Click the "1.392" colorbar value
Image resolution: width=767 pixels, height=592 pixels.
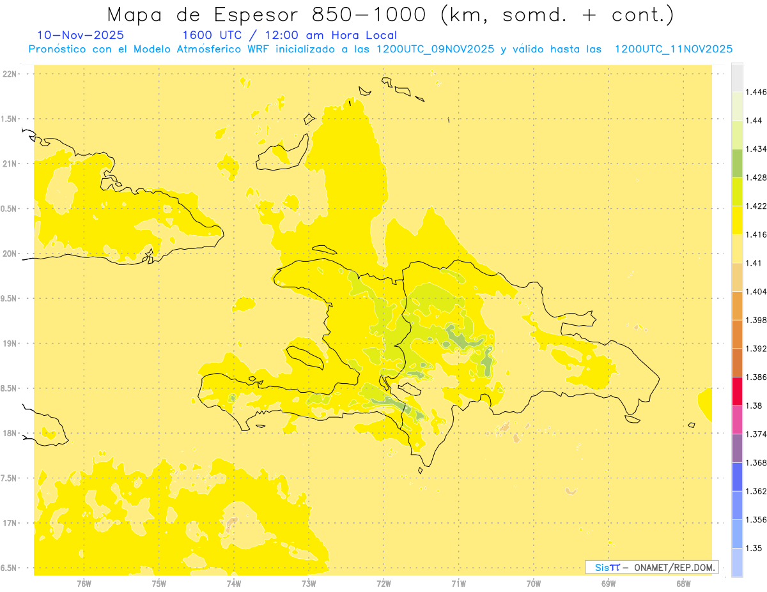(x=757, y=349)
